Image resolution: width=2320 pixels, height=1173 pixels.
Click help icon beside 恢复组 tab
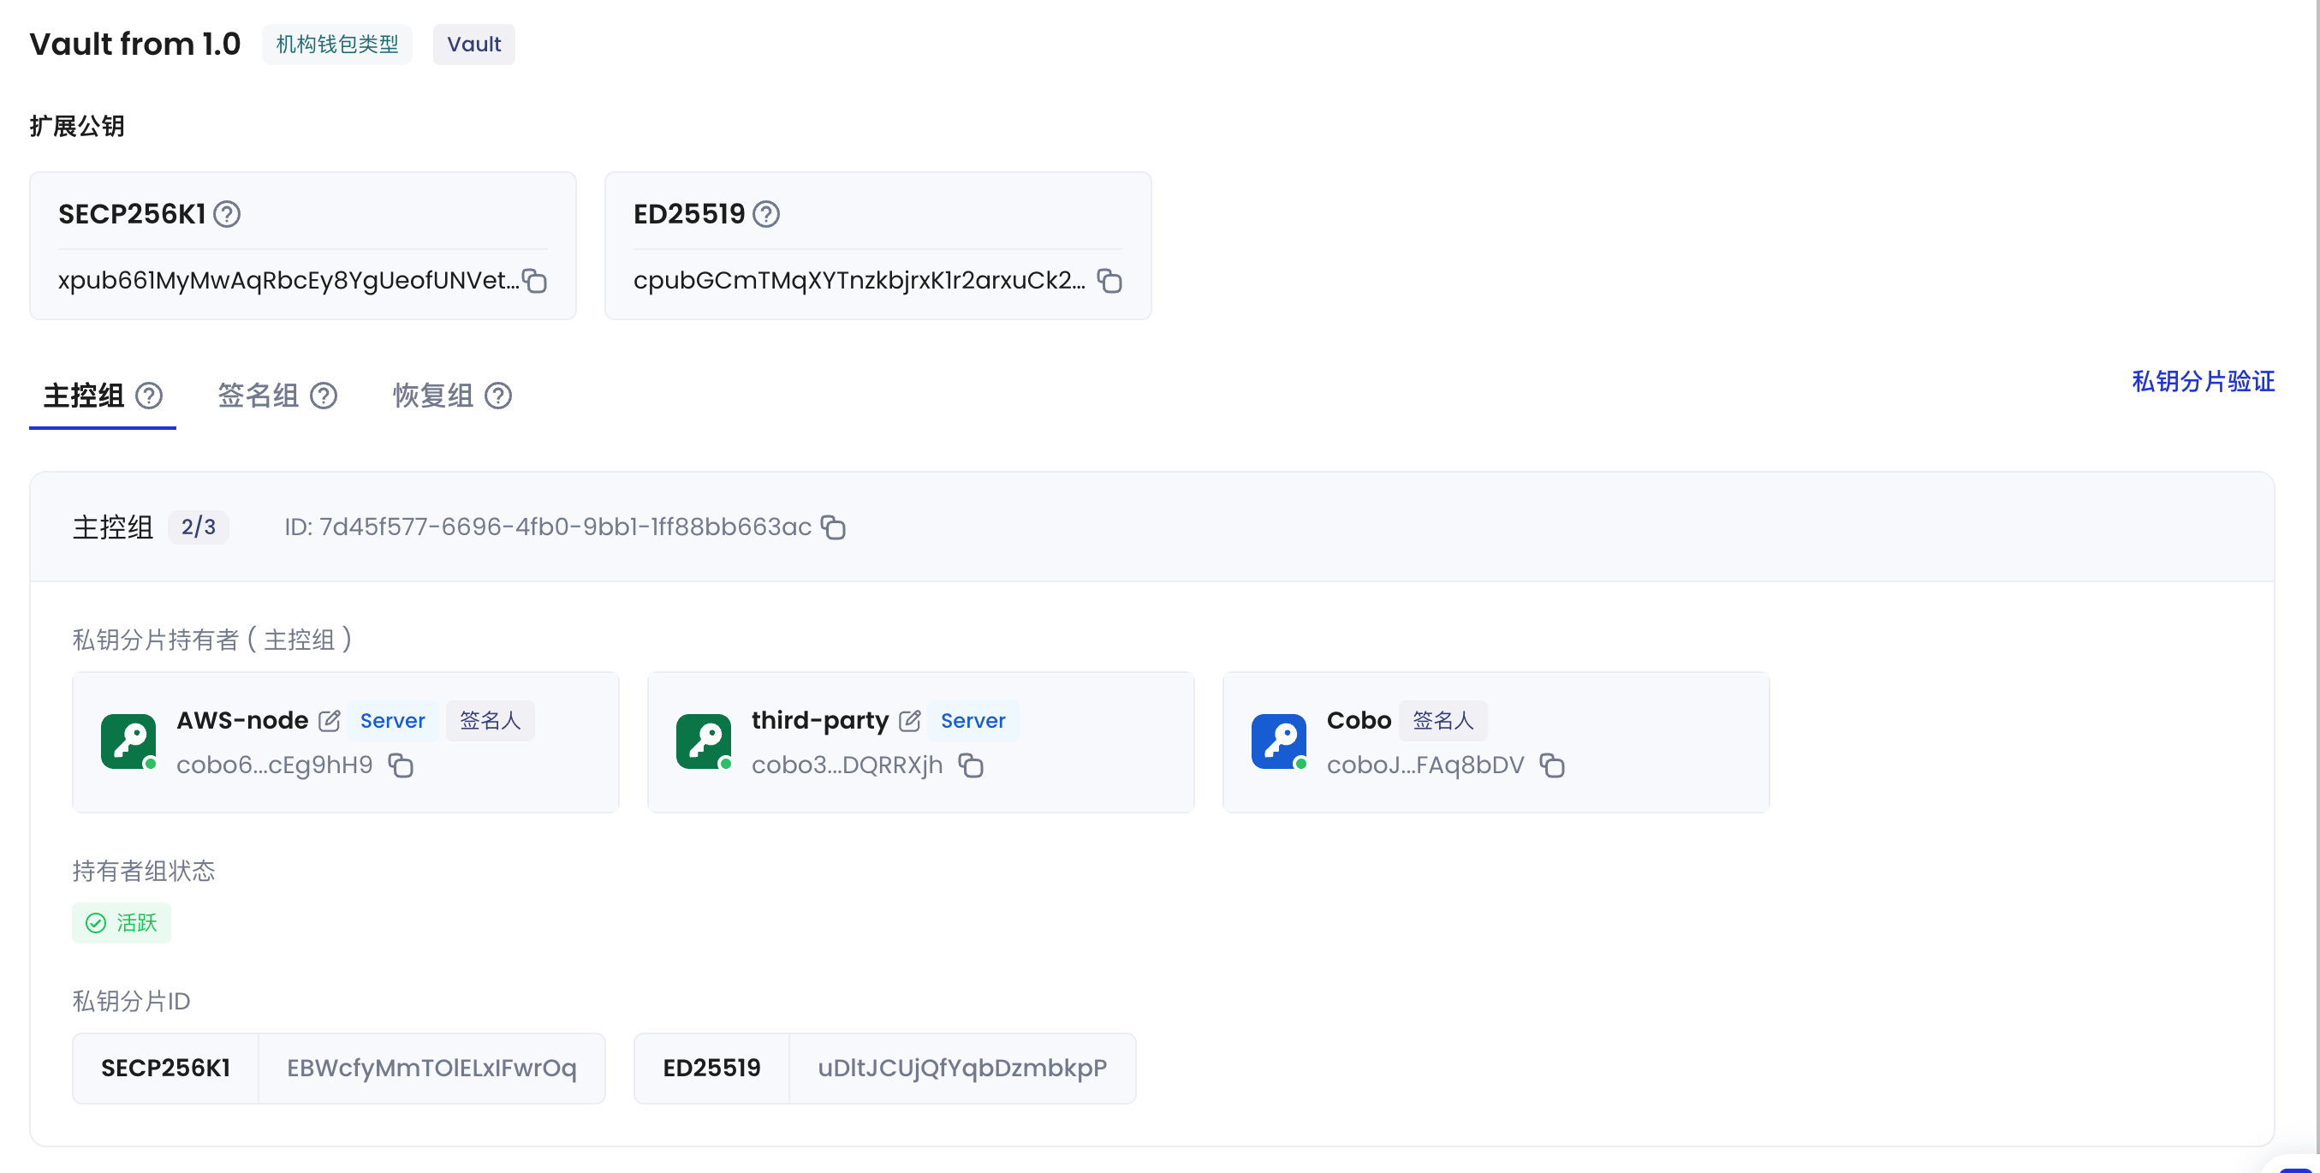tap(498, 396)
